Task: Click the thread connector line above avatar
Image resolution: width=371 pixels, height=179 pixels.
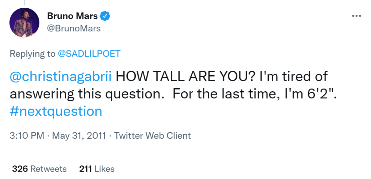Action: click(x=24, y=2)
